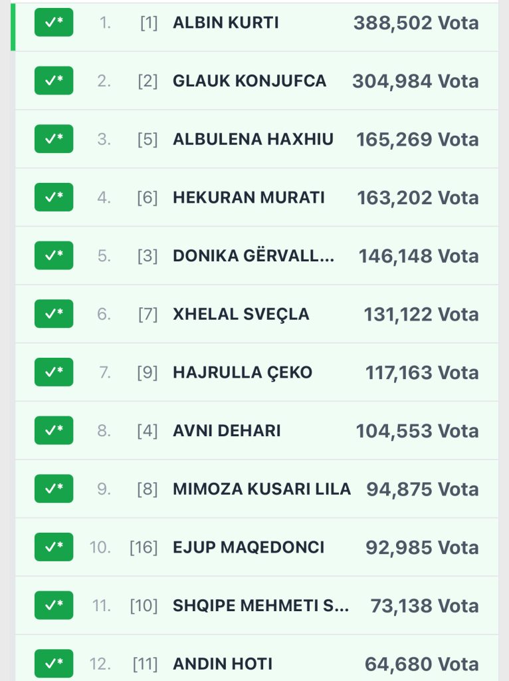The image size is (509, 681).
Task: Click the green checkmark badge beside Xhelal Sveçla
Action: 54,314
